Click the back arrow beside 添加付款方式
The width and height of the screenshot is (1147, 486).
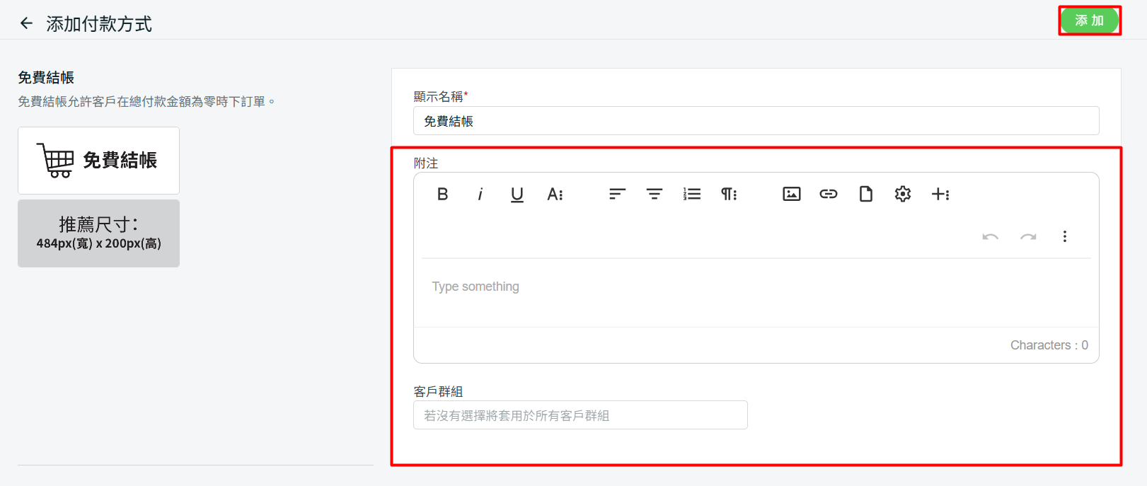click(26, 23)
